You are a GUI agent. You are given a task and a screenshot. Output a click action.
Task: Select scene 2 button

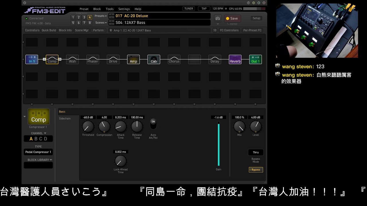pos(79,17)
